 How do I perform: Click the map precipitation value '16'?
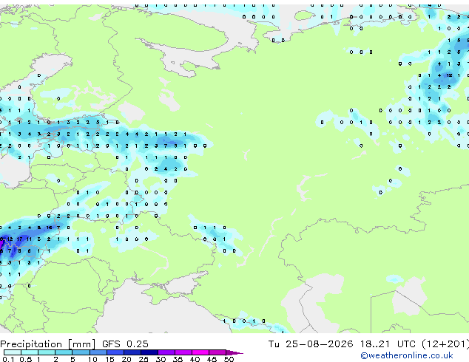pyautogui.click(x=49, y=228)
